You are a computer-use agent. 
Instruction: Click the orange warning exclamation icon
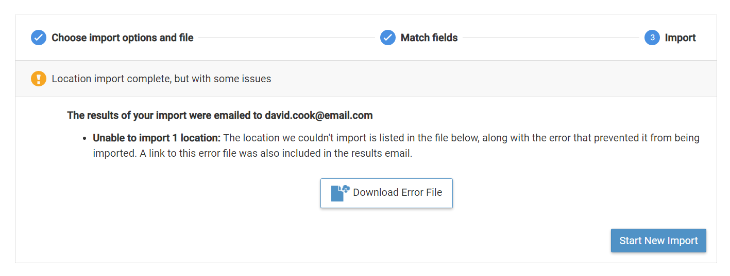coord(39,79)
